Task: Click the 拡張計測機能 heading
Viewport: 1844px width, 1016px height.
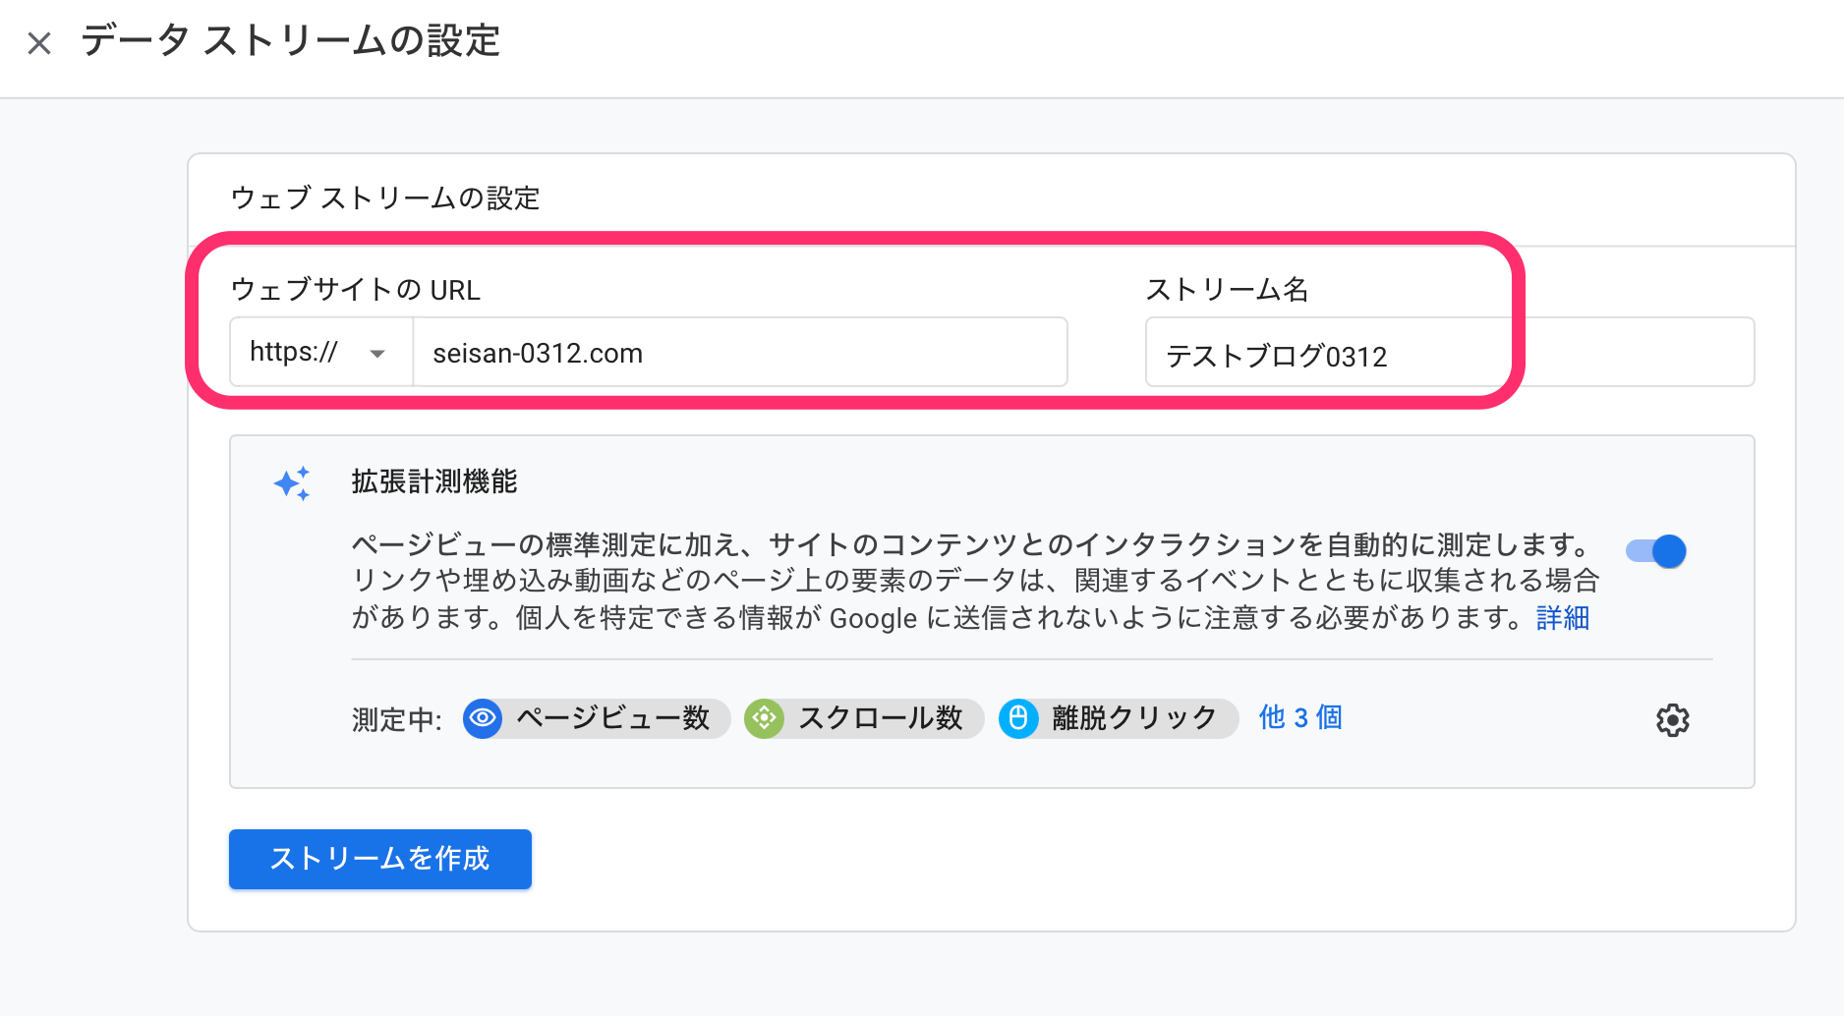Action: tap(434, 481)
